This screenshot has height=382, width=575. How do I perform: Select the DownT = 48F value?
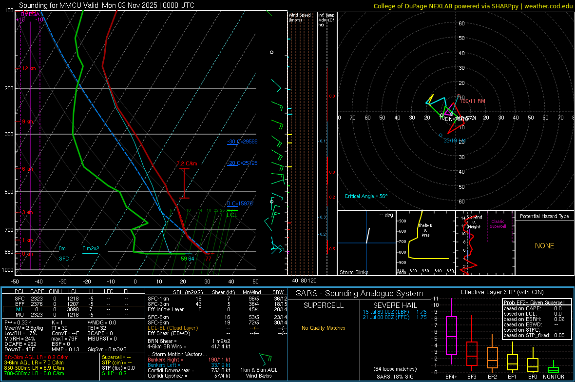tap(19, 349)
